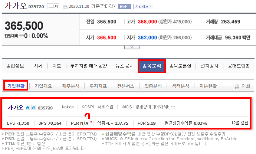Open the 종목토론실 tab

180,66
